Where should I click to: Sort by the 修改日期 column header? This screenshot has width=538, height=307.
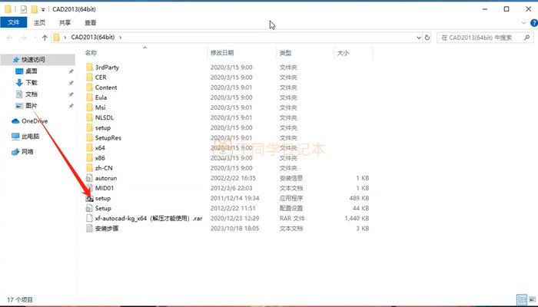point(222,53)
